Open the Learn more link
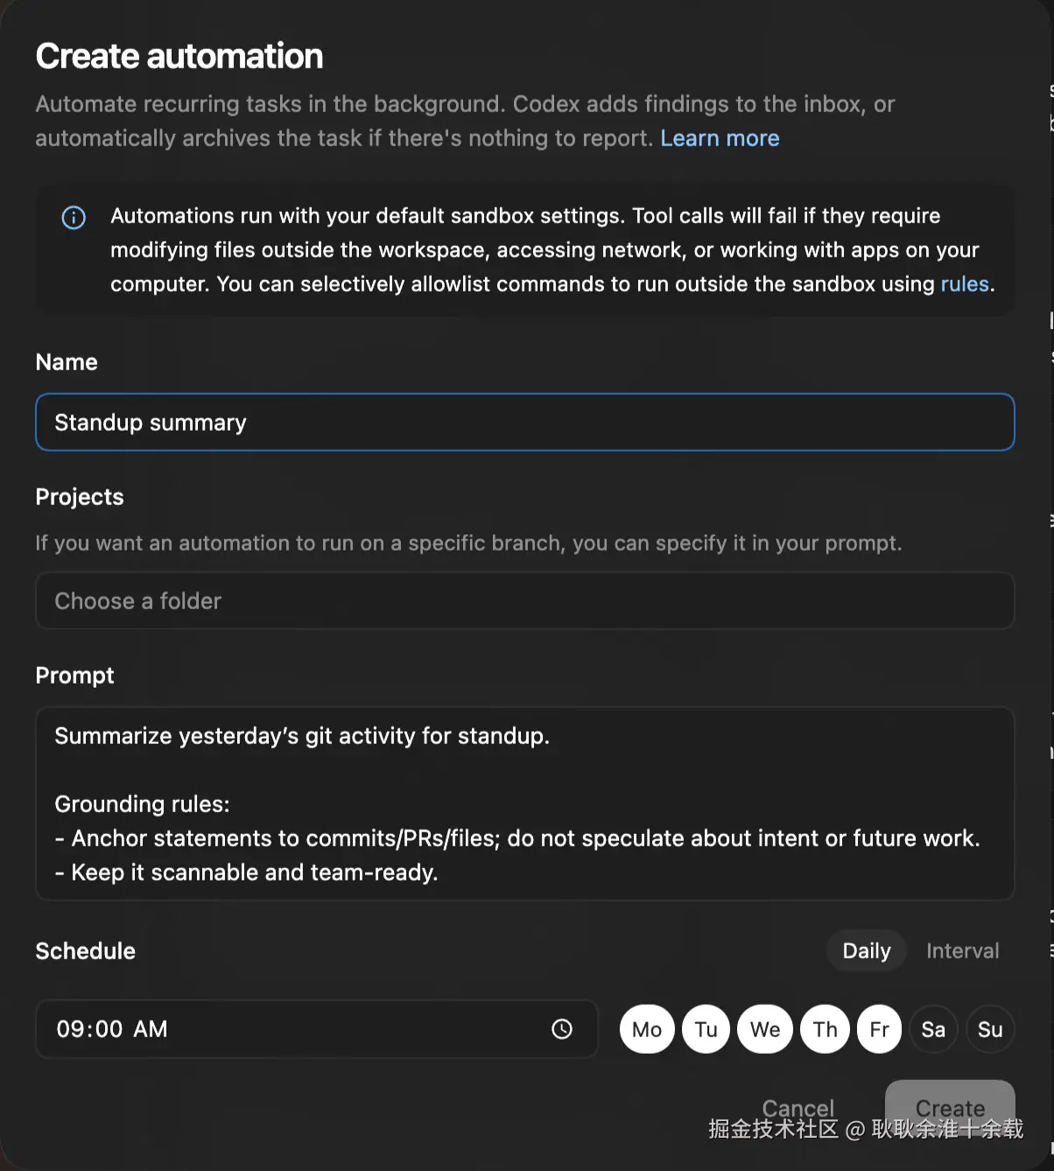Screen dimensions: 1054x1171 (x=720, y=138)
